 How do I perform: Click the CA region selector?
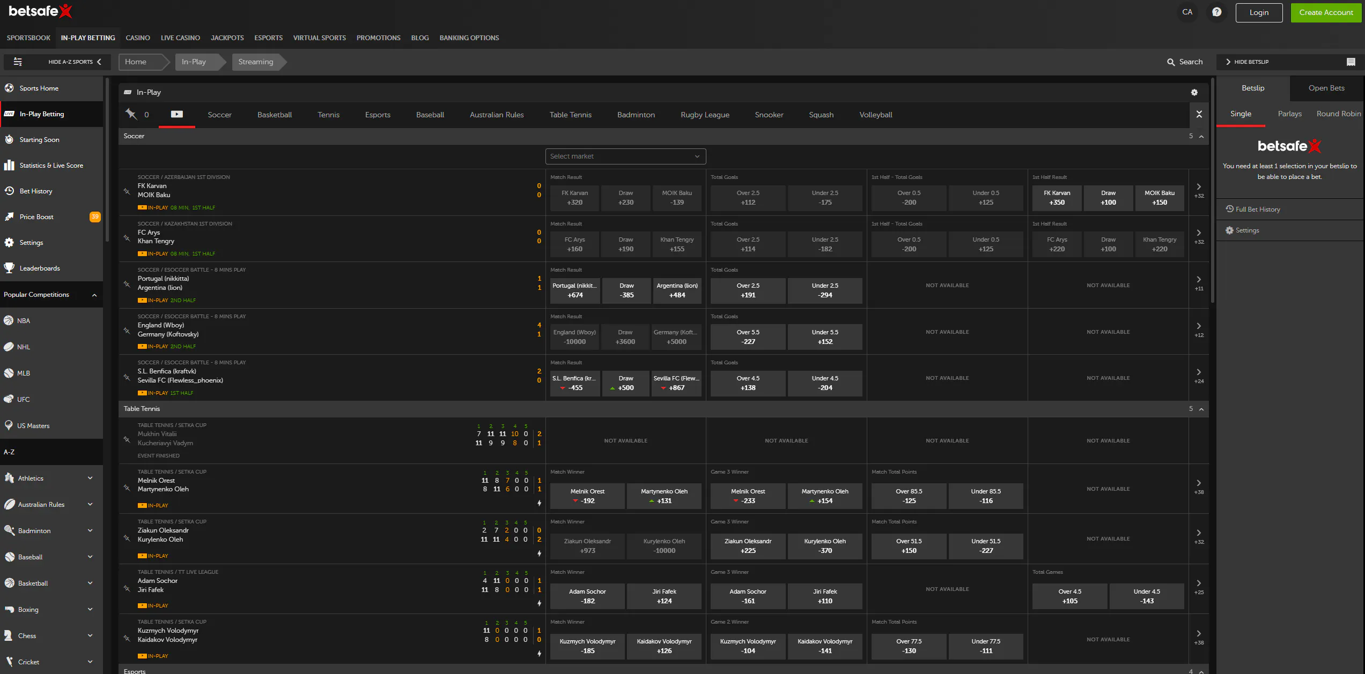point(1187,12)
